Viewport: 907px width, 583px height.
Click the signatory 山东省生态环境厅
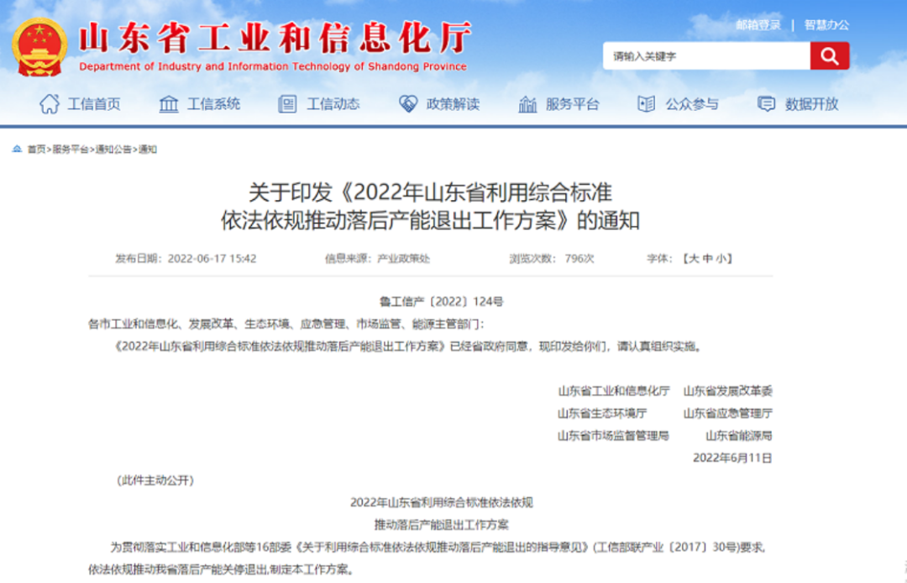(x=602, y=413)
